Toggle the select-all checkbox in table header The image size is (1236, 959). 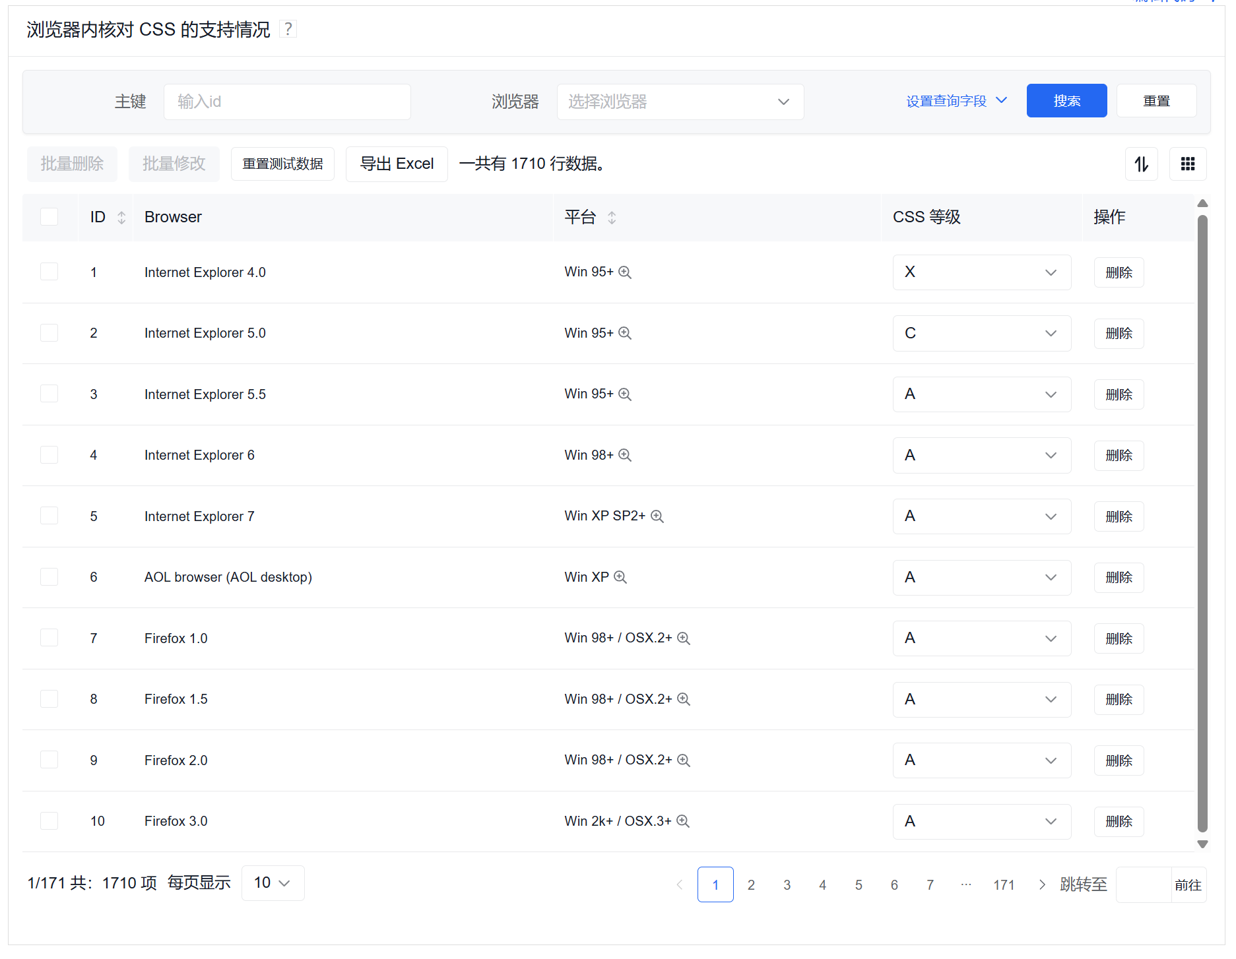[49, 217]
